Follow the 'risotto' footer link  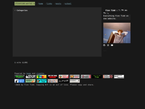40,73
